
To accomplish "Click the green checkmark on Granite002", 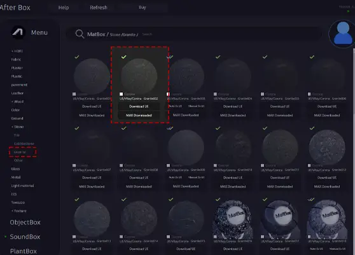I will [x=123, y=57].
